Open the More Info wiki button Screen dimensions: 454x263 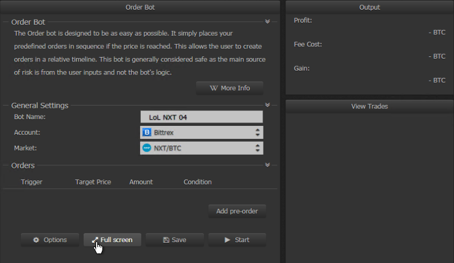(230, 88)
